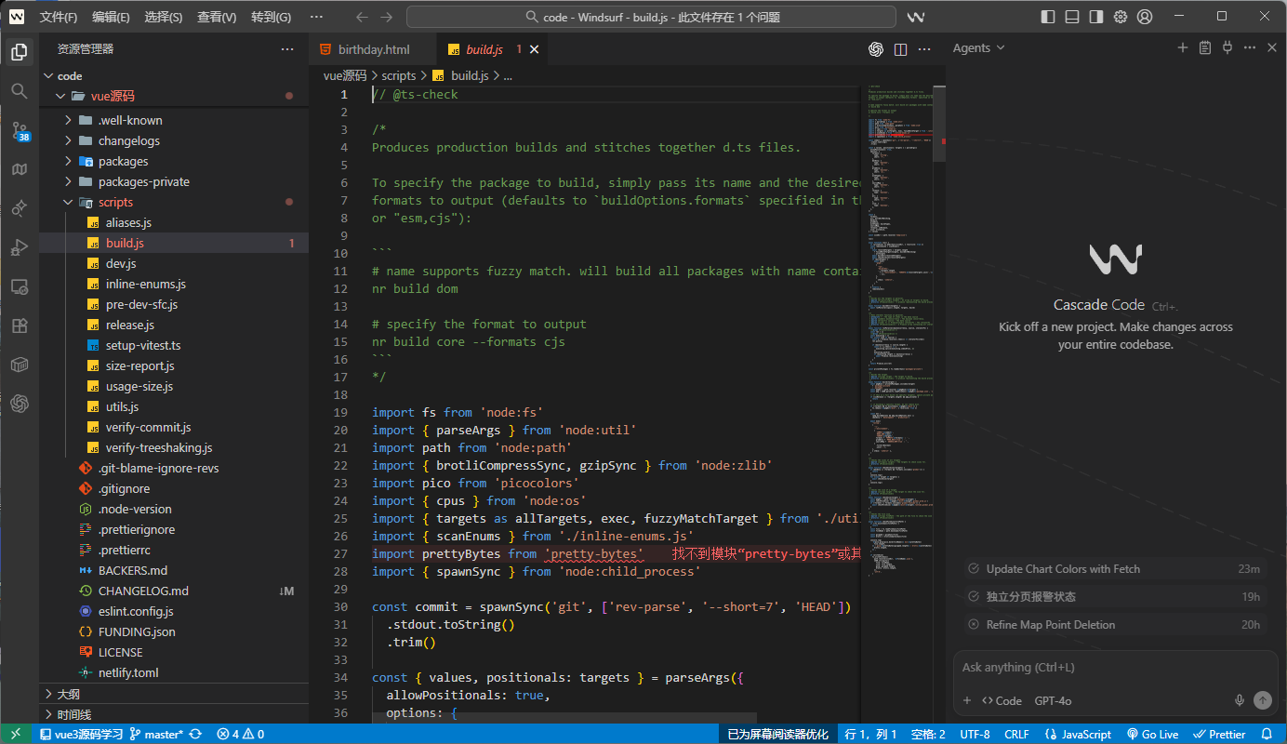Click the remote window indicator in status bar
The image size is (1287, 744).
(16, 734)
